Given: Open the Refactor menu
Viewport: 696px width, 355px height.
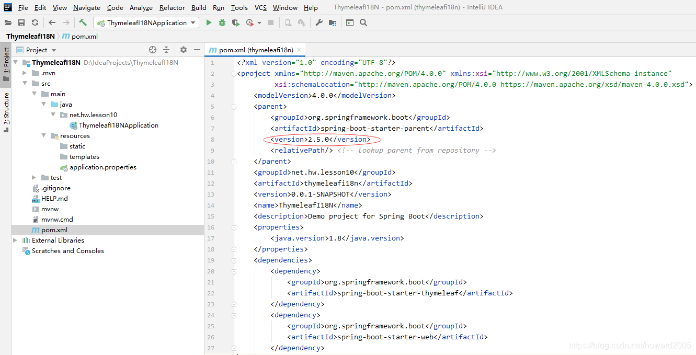Looking at the screenshot, I should [172, 7].
